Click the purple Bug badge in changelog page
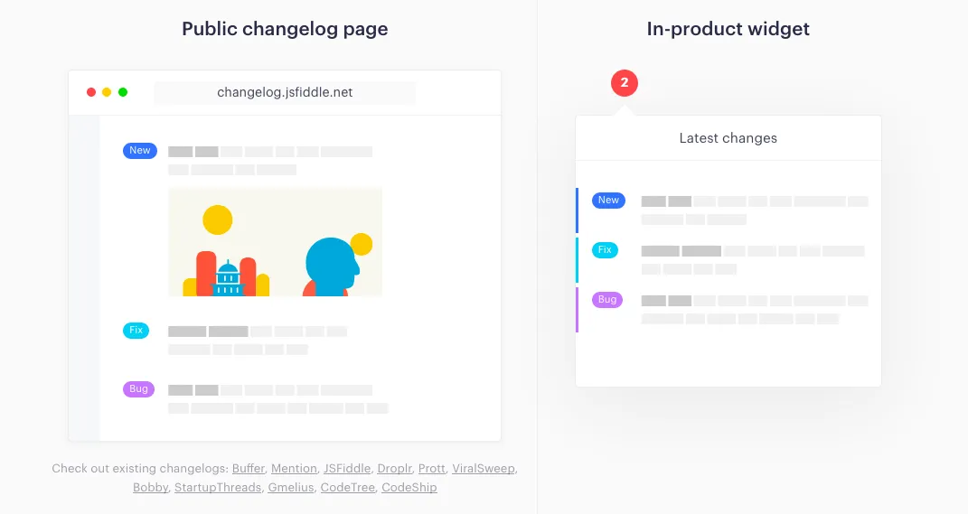 (138, 388)
